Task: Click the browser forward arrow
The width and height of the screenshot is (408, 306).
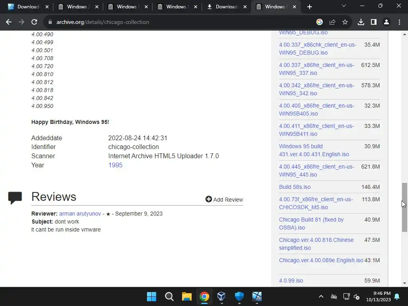Action: point(22,22)
